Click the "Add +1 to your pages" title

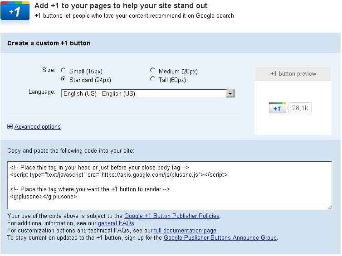[121, 6]
